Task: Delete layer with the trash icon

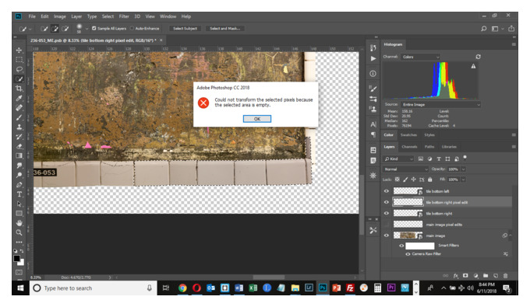Action: pos(505,276)
